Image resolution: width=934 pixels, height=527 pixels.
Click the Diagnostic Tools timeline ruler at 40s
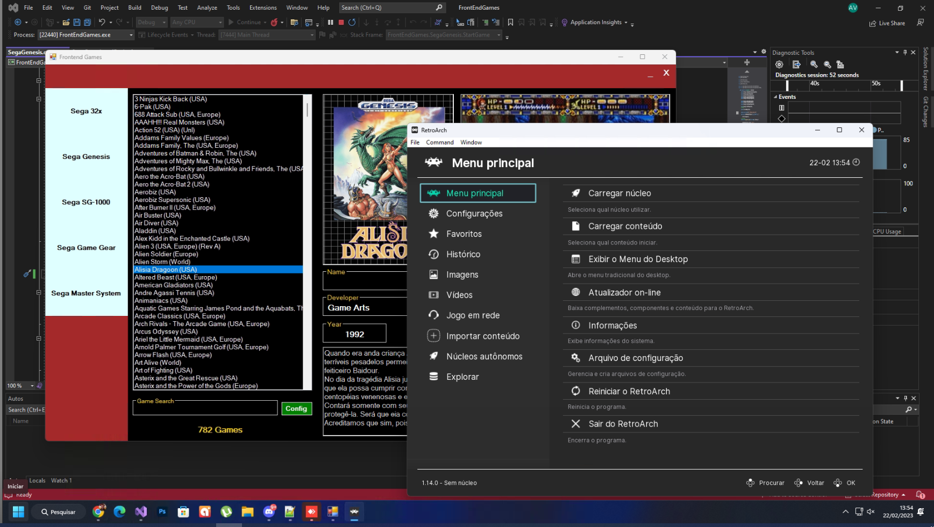(815, 83)
